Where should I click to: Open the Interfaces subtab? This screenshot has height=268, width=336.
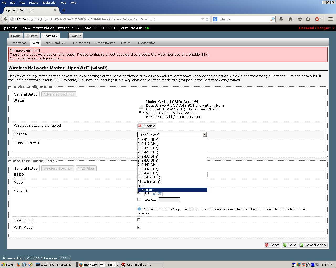coord(19,43)
